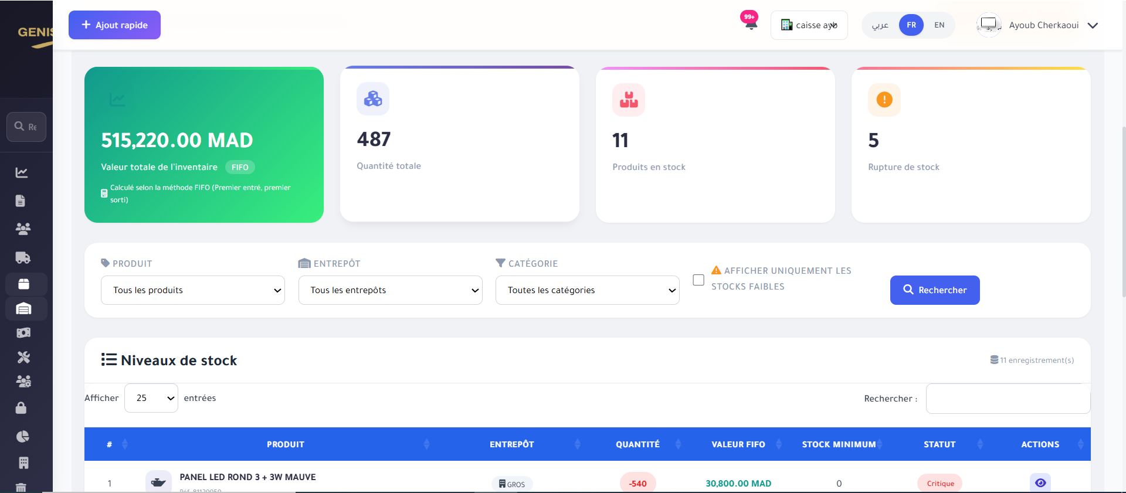Screen dimensions: 1126x493
Task: Click the Rechercher filter button
Action: [x=935, y=290]
